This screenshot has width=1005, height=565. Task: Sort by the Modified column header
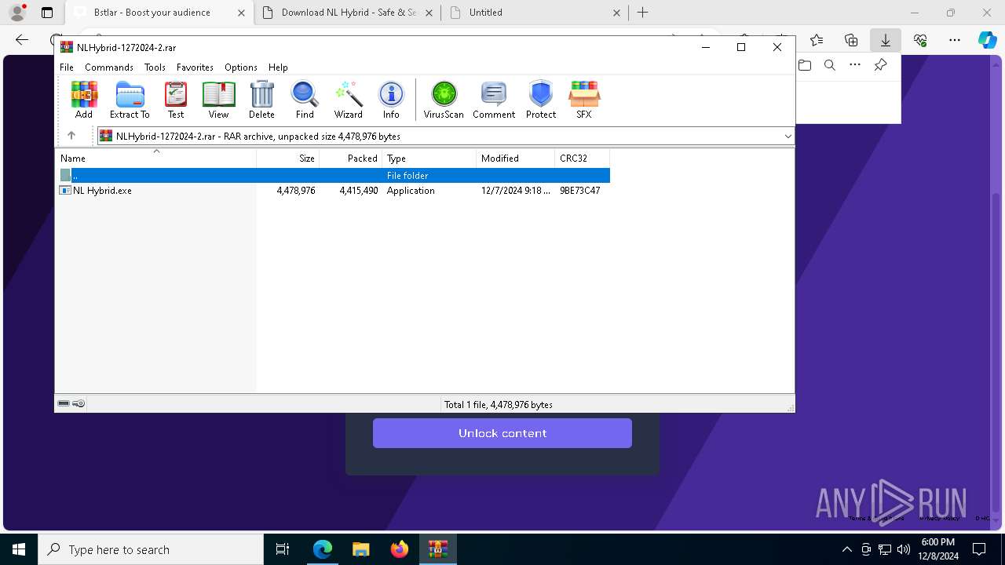[516, 158]
